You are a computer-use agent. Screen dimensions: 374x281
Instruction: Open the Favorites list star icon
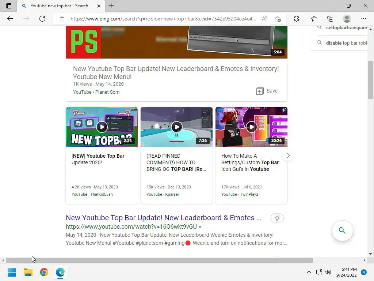click(x=314, y=19)
